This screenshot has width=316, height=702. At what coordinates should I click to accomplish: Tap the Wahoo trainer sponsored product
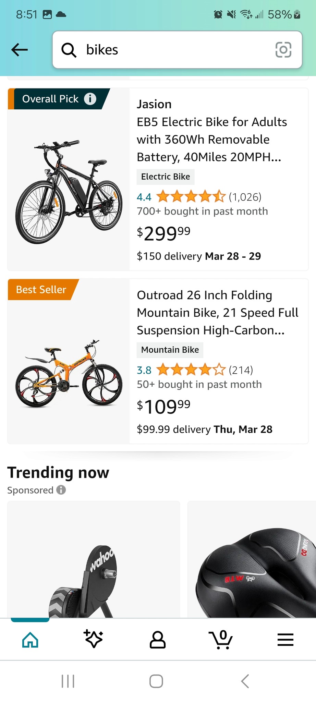tap(94, 562)
